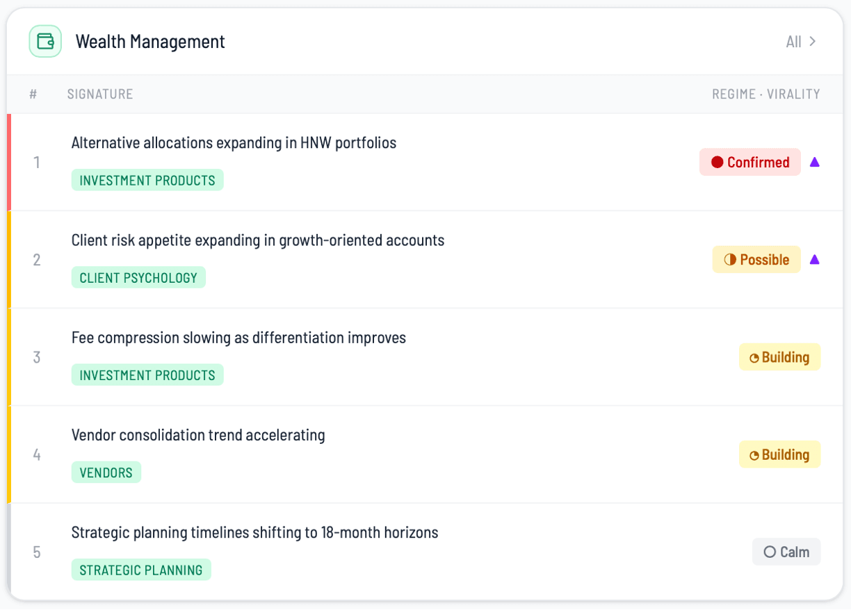Click the purple virality triangle beside Possible
851x610 pixels.
pos(815,259)
